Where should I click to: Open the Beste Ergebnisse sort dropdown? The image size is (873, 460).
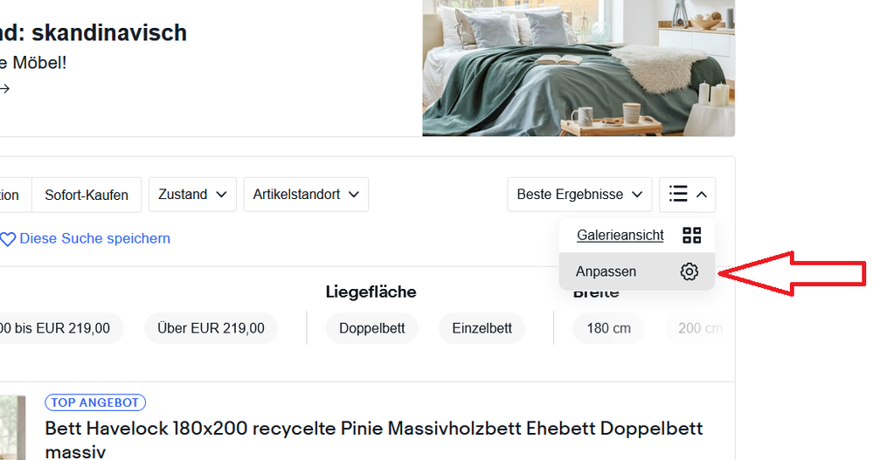[579, 195]
